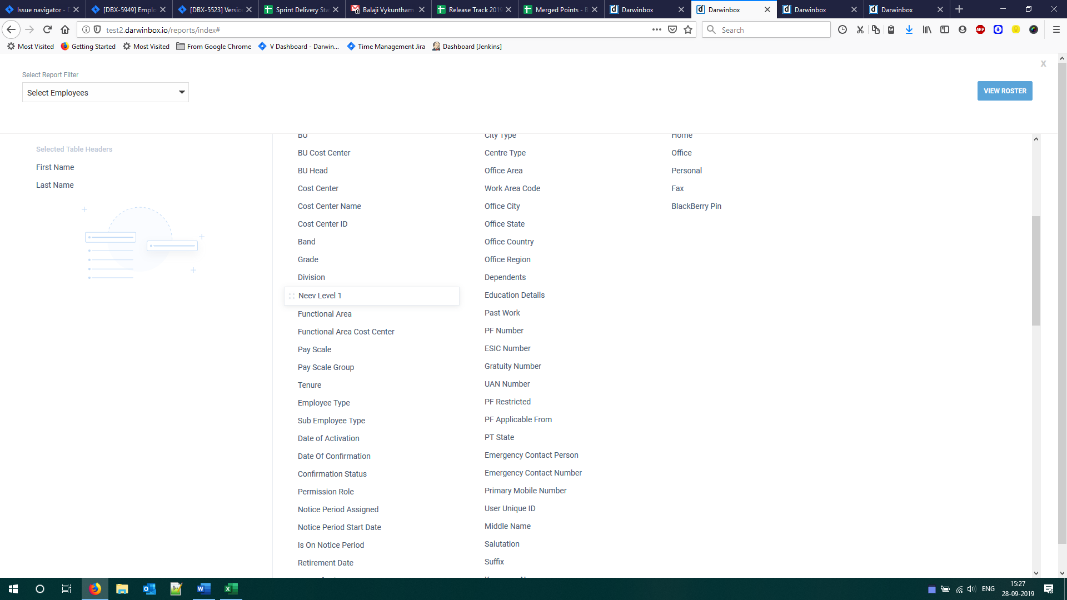
Task: Toggle Firefox sidebar view icon
Action: tap(945, 30)
